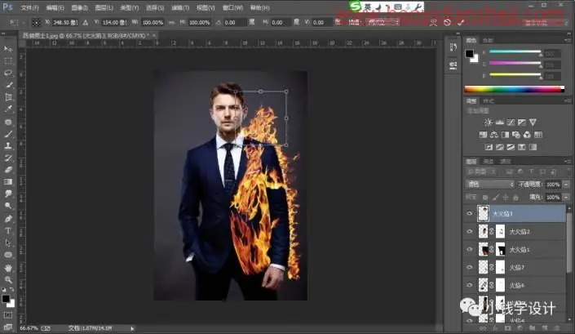Close the document tab
This screenshot has width=575, height=334.
click(154, 35)
